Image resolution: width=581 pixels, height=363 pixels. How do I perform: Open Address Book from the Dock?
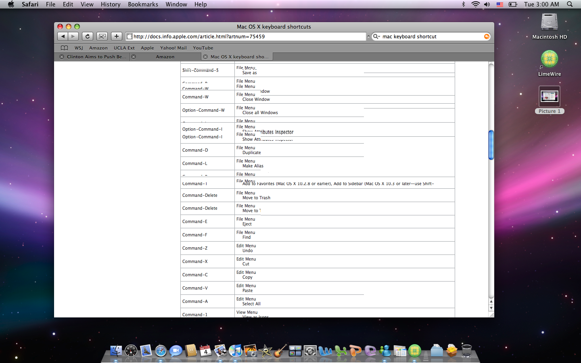[191, 350]
